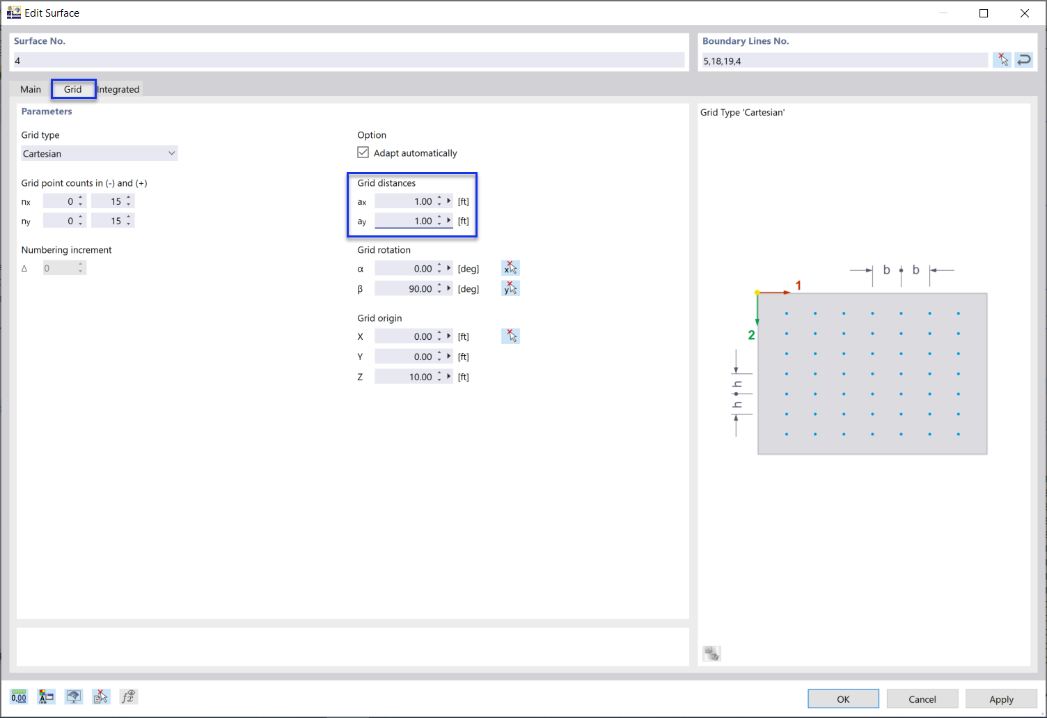Viewport: 1047px width, 718px height.
Task: Confirm changes with the OK button
Action: [843, 699]
